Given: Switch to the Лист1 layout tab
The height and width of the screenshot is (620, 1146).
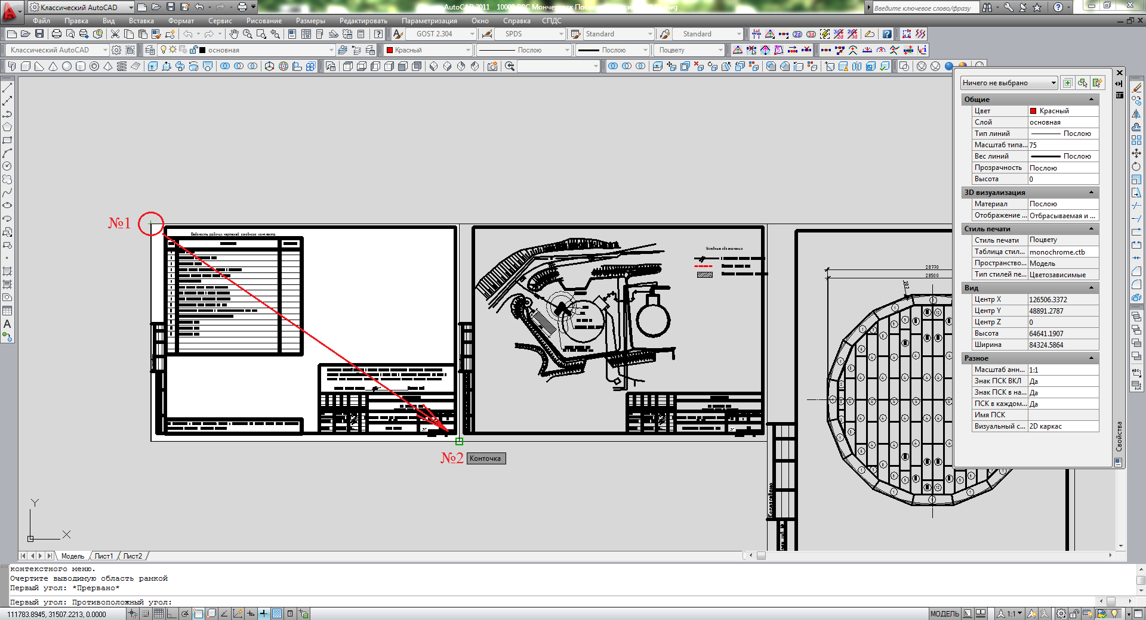Looking at the screenshot, I should click(x=104, y=556).
